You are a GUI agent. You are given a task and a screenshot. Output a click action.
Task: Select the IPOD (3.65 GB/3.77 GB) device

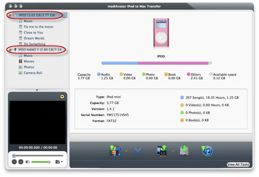[x=37, y=15]
